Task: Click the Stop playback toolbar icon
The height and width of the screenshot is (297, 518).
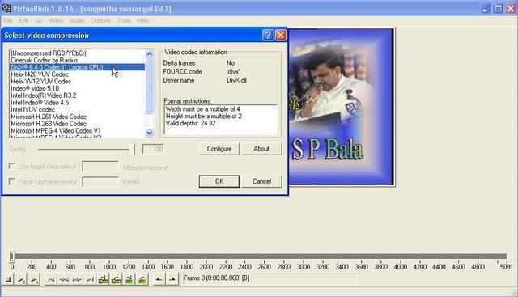Action: [x=8, y=279]
